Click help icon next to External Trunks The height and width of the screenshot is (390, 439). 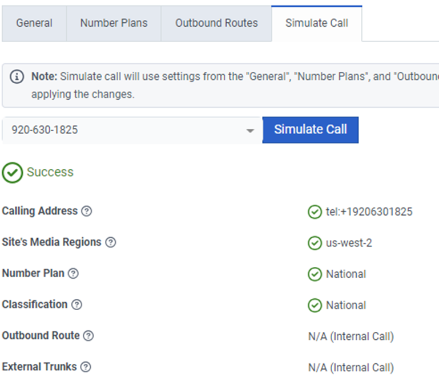click(86, 367)
